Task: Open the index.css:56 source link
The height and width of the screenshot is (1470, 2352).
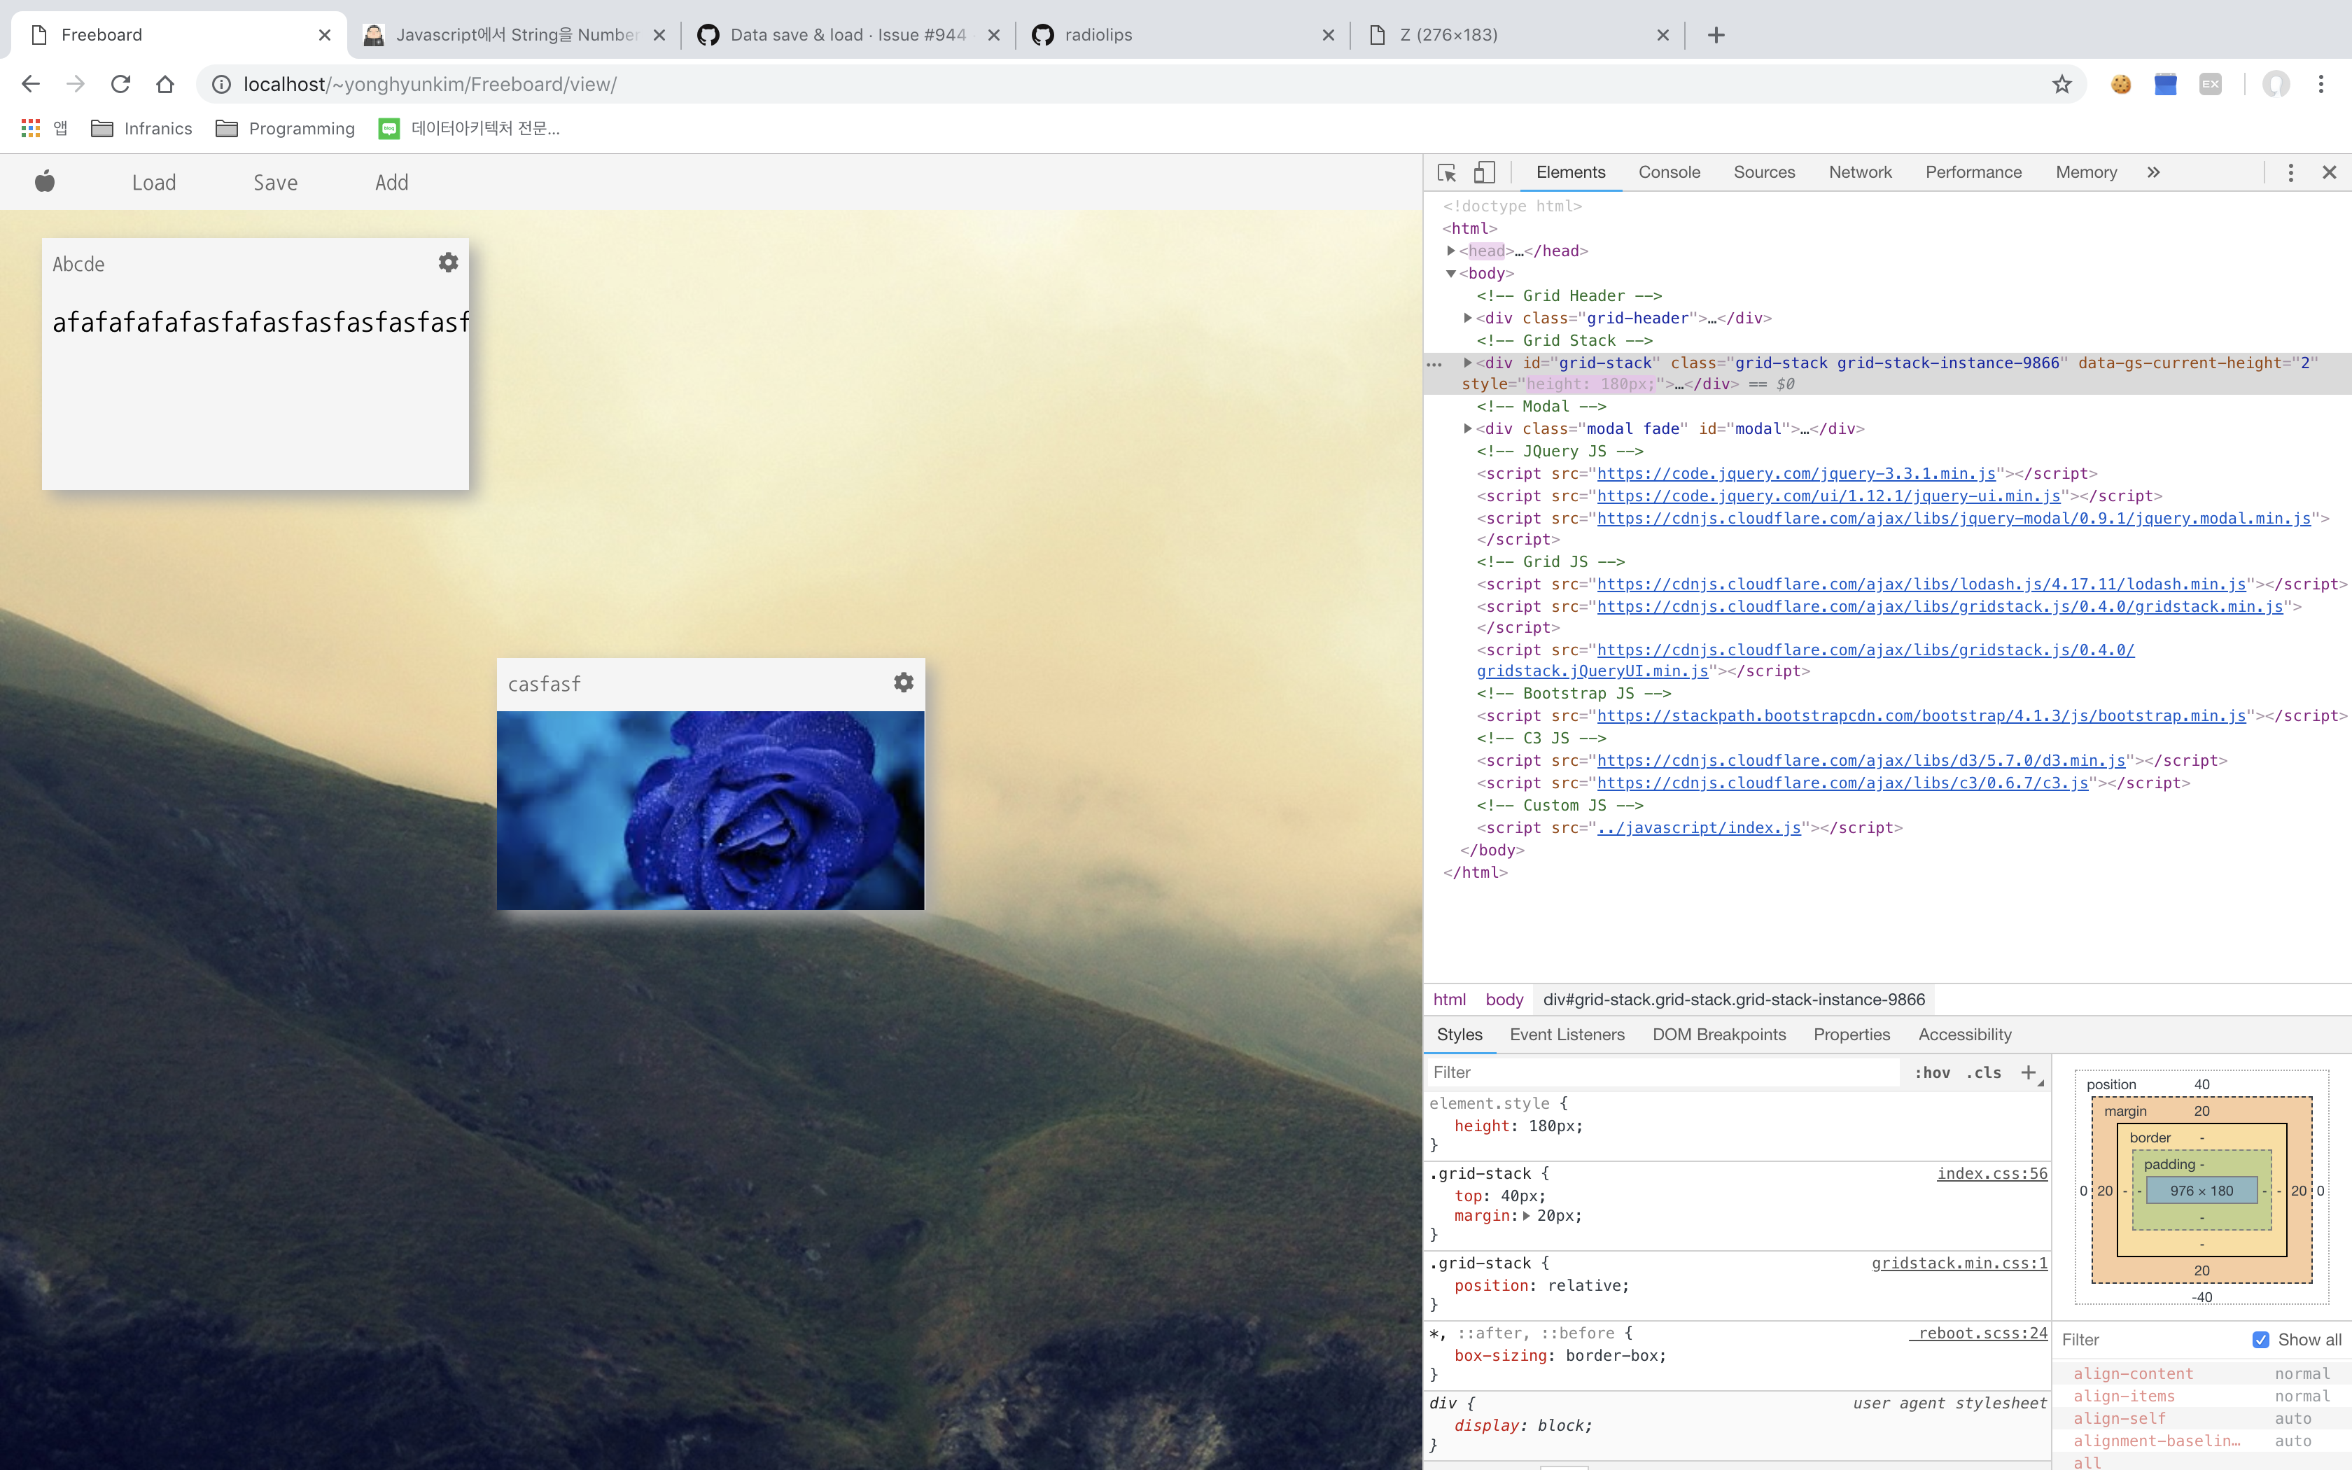Action: coord(1991,1173)
